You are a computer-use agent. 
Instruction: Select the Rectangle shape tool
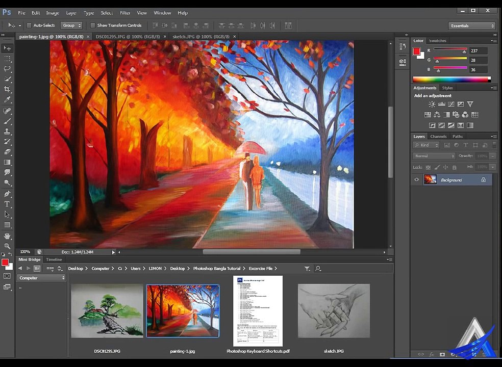point(7,225)
